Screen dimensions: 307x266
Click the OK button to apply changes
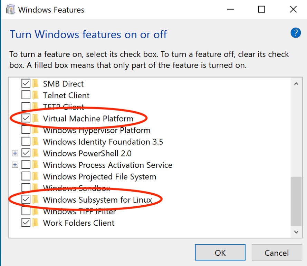pos(220,253)
